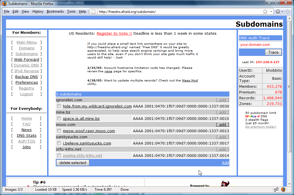Open the History menu
The image size is (294, 195).
(38, 11)
